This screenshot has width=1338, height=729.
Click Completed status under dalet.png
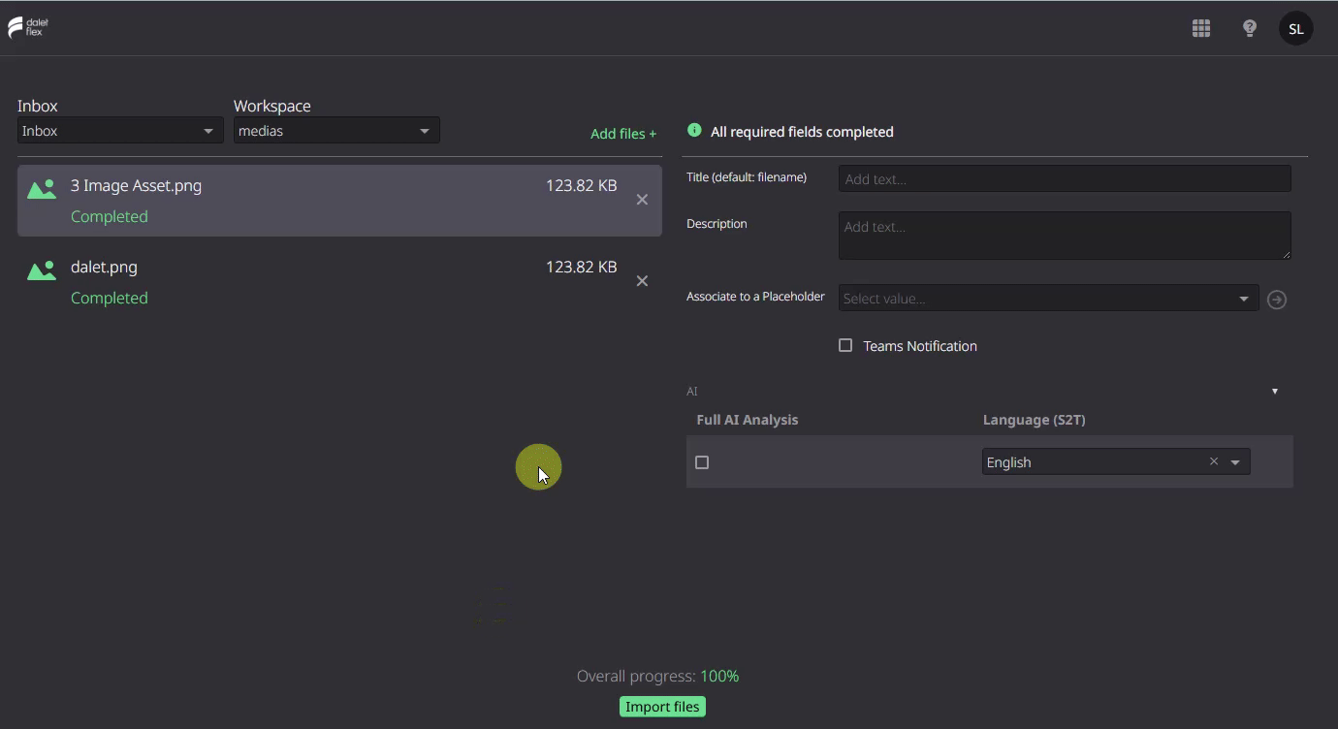pos(110,298)
